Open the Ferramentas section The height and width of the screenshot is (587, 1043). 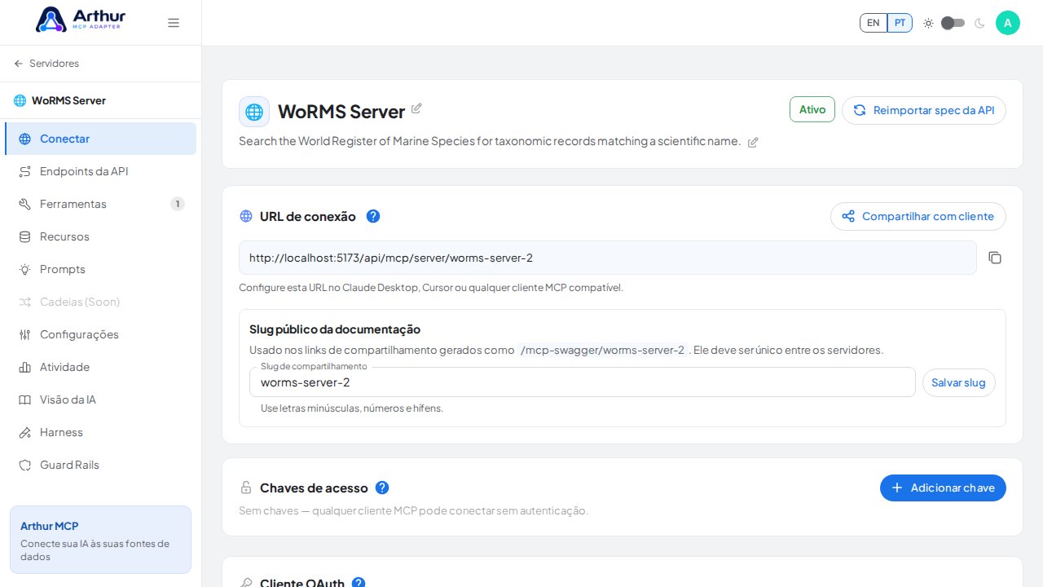click(x=101, y=204)
